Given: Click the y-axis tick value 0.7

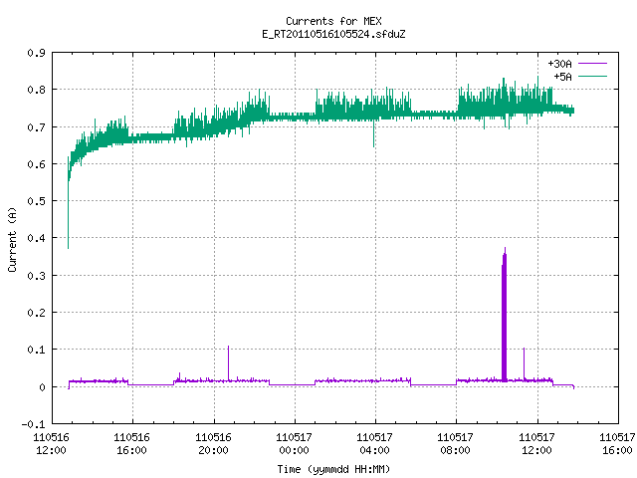Looking at the screenshot, I should (36, 127).
